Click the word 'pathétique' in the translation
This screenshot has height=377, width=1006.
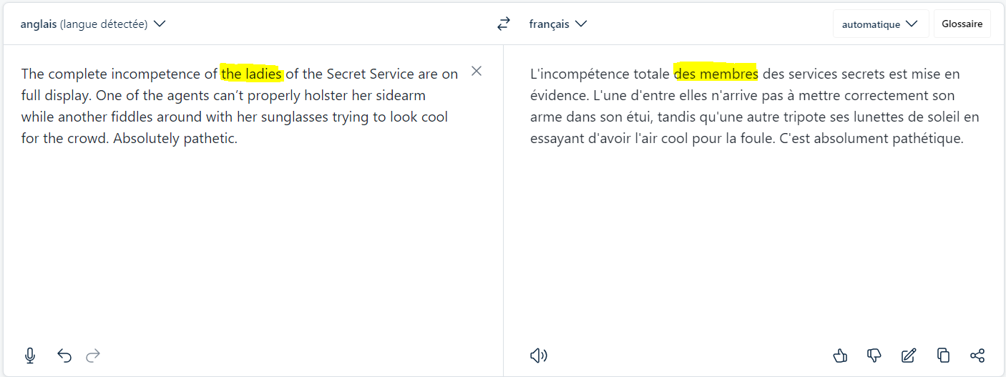coord(928,138)
